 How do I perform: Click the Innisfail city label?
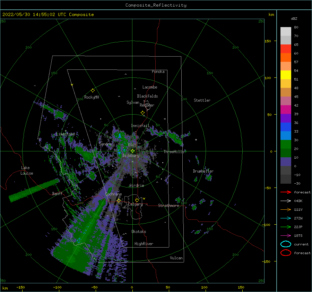[x=140, y=126]
